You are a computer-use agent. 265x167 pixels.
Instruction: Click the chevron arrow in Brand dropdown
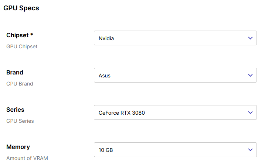(x=250, y=75)
